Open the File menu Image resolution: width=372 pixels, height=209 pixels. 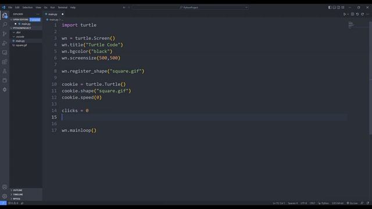point(10,8)
